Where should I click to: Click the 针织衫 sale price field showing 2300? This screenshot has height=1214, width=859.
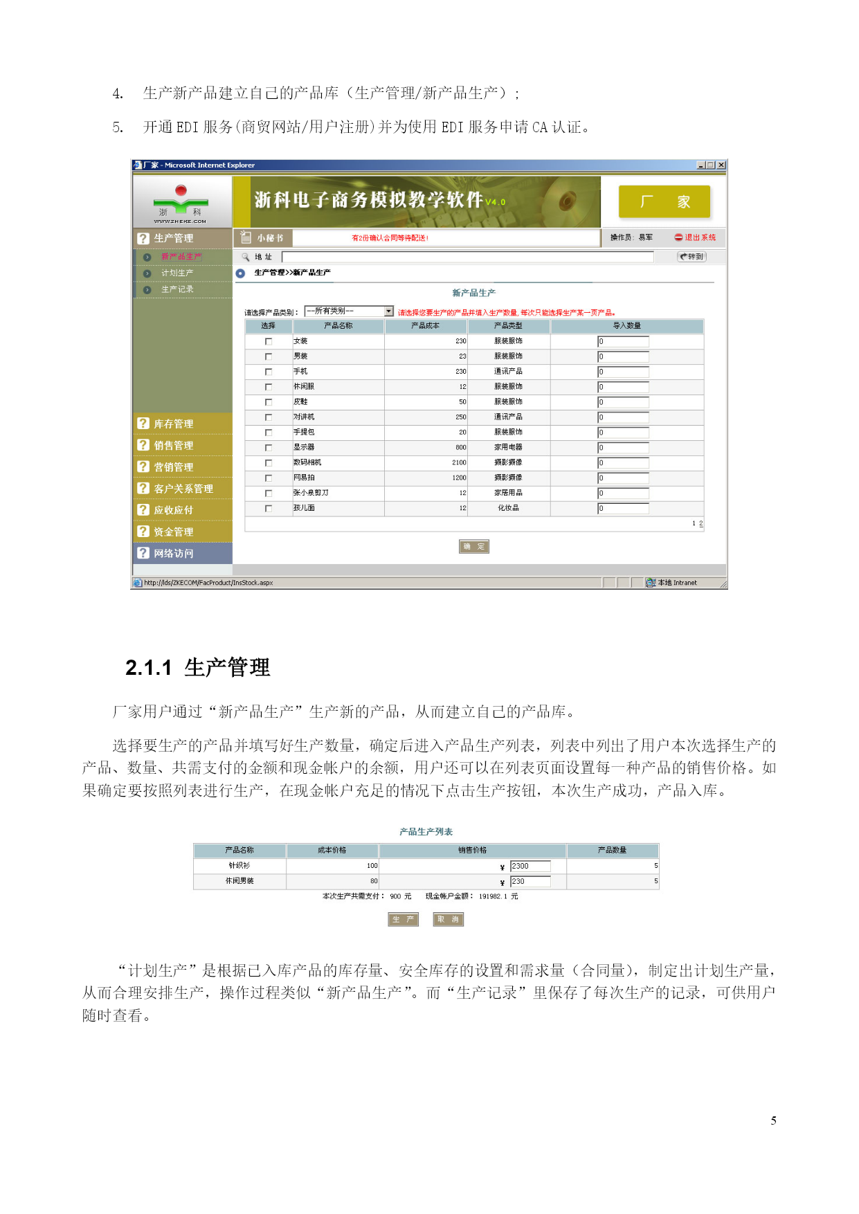(x=530, y=867)
